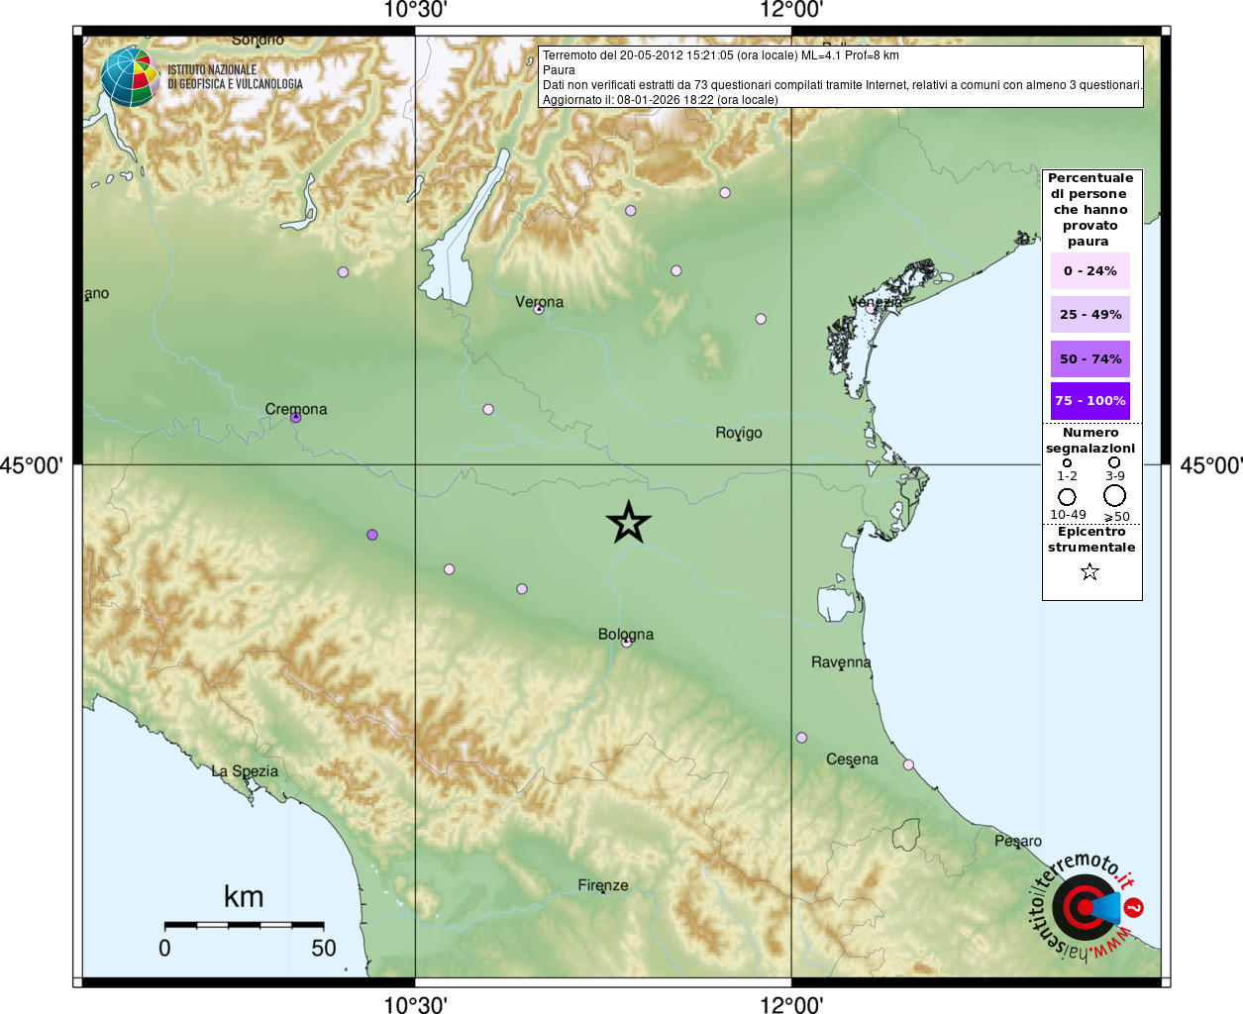Screen dimensions: 1243x1014
Task: Click the Ravenna city label
Action: 841,661
